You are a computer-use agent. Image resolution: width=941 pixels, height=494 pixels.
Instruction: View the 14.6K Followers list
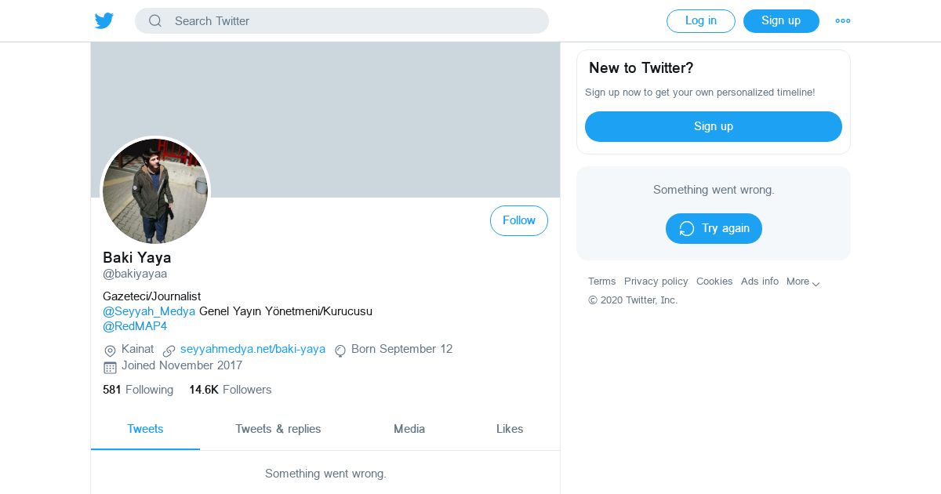tap(231, 390)
